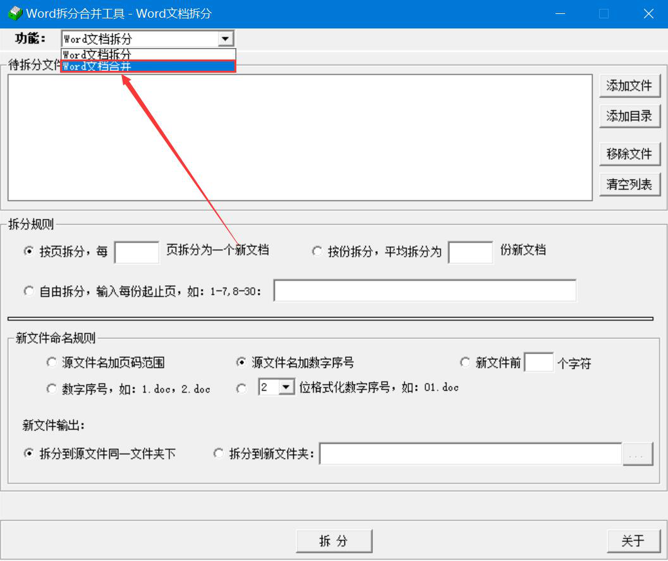This screenshot has height=561, width=668.
Task: Minimize the Word拆分合并工具 window
Action: tap(561, 14)
